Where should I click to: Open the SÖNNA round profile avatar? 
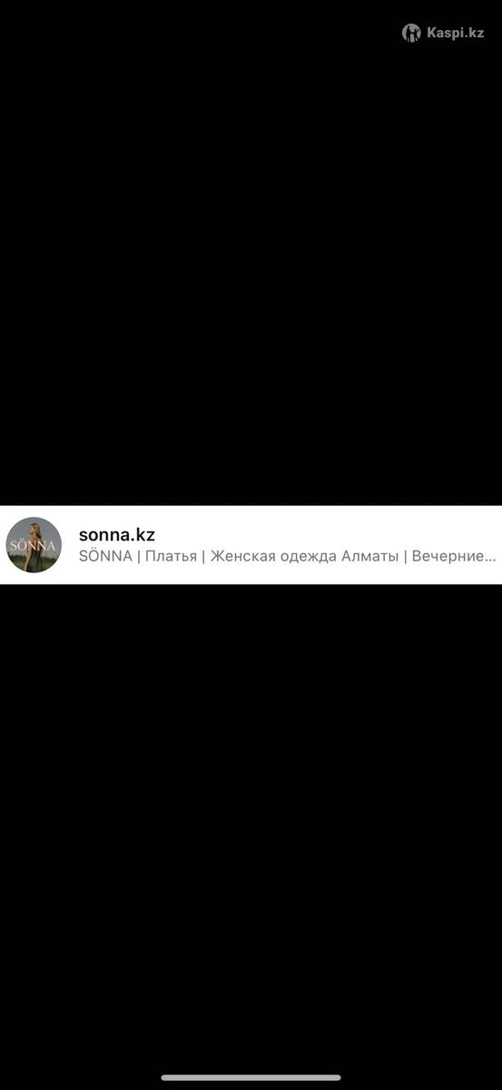(x=34, y=545)
